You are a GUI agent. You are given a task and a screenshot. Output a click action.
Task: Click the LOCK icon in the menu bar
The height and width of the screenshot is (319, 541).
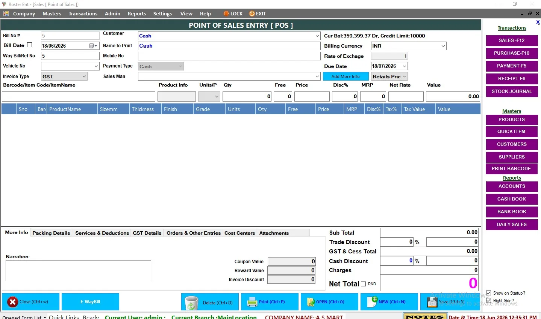click(226, 13)
